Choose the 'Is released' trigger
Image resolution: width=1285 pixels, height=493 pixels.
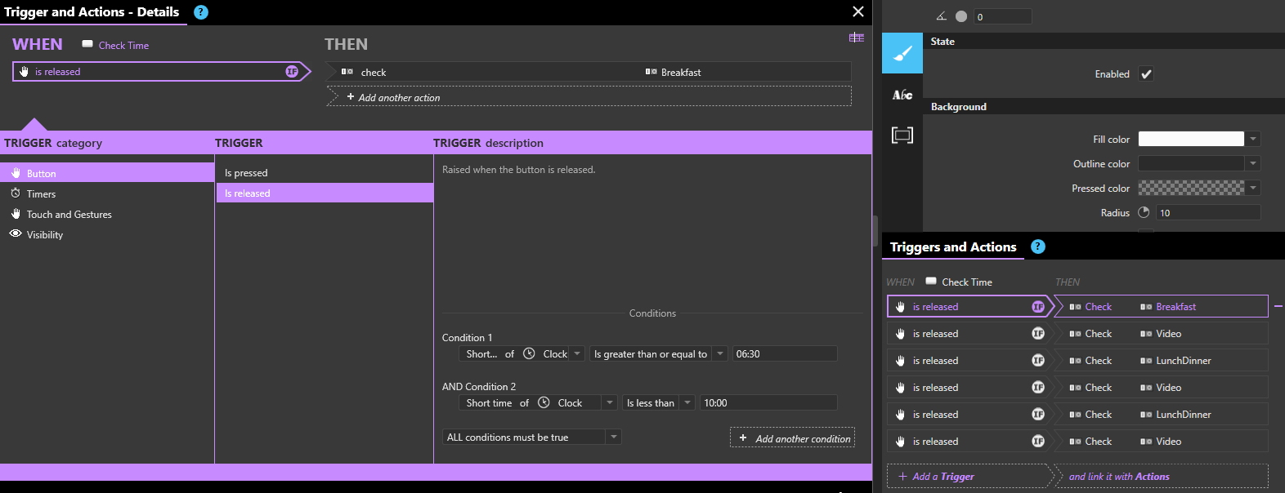pyautogui.click(x=325, y=193)
